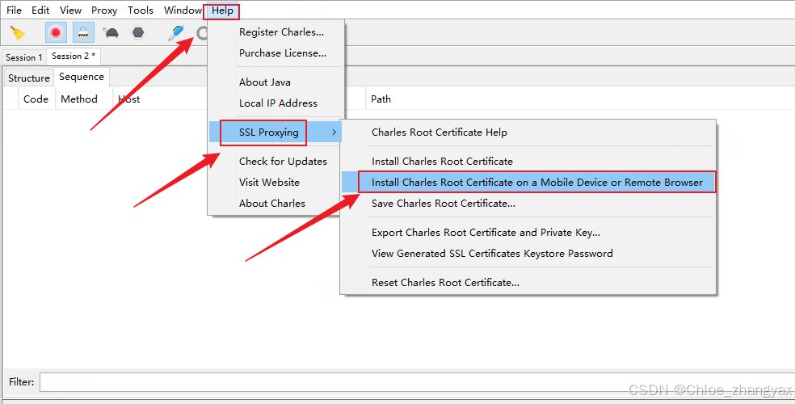Screen dimensions: 795x404
Task: Sort by the Code column header
Action: pyautogui.click(x=36, y=99)
